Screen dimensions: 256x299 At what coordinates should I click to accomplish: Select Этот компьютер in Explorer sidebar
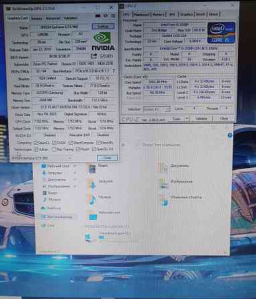[59, 217]
